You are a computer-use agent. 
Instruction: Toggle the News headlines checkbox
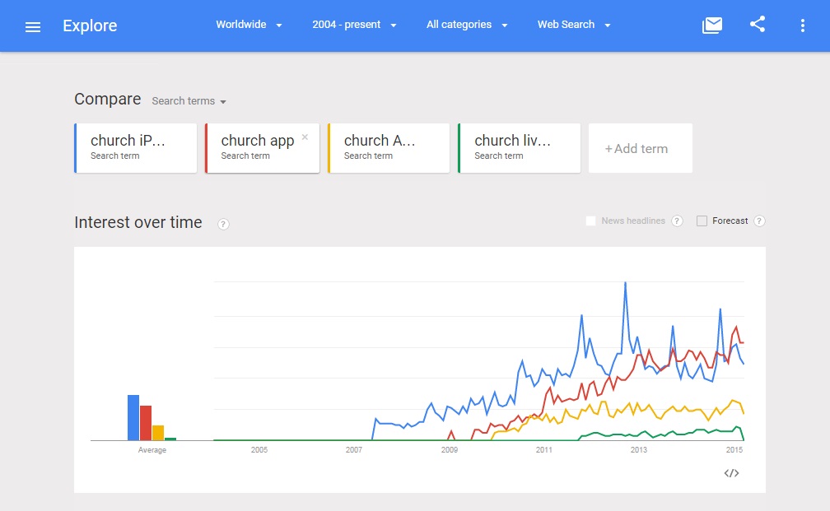(x=590, y=221)
